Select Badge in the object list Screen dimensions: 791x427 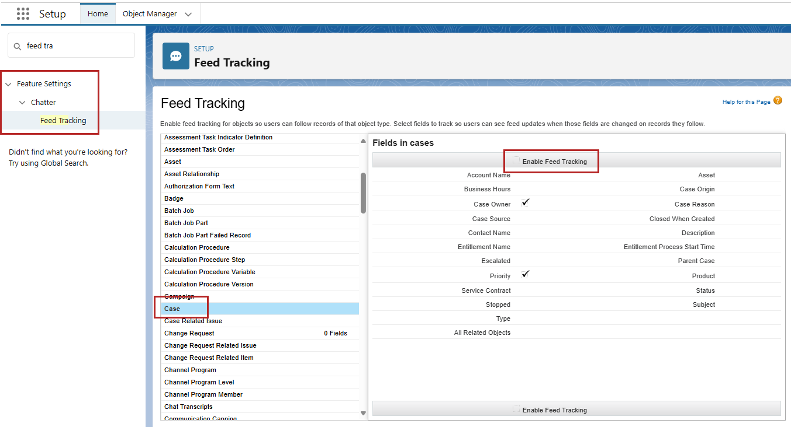coord(260,198)
